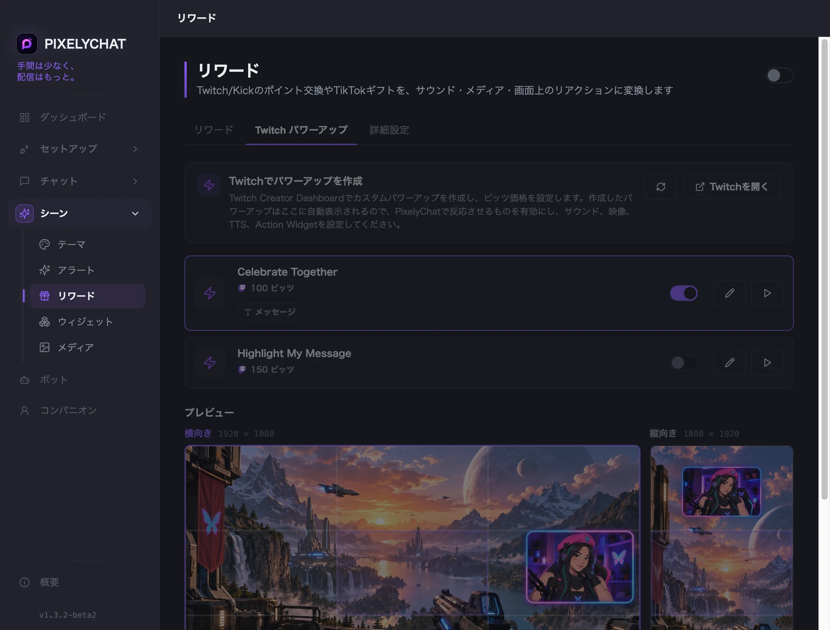The height and width of the screenshot is (630, 830).
Task: Click the Twitchでパワーアップを作成 heading
Action: coord(295,181)
